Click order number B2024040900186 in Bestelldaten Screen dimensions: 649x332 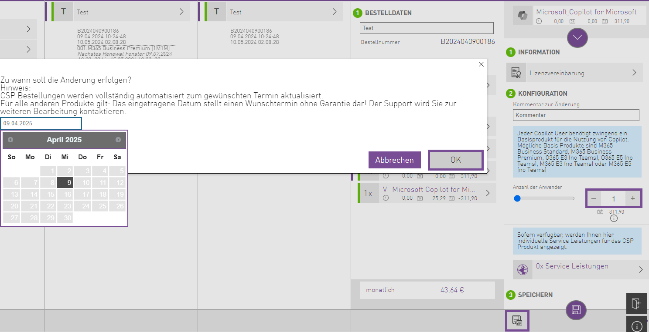[468, 42]
